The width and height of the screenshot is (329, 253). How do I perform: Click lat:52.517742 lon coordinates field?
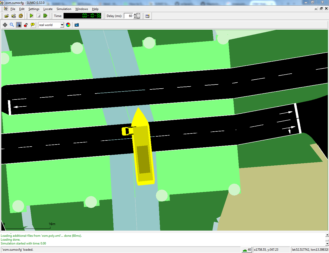(310, 250)
